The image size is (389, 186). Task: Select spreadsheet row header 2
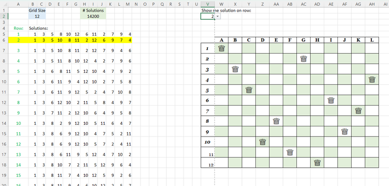4,16
